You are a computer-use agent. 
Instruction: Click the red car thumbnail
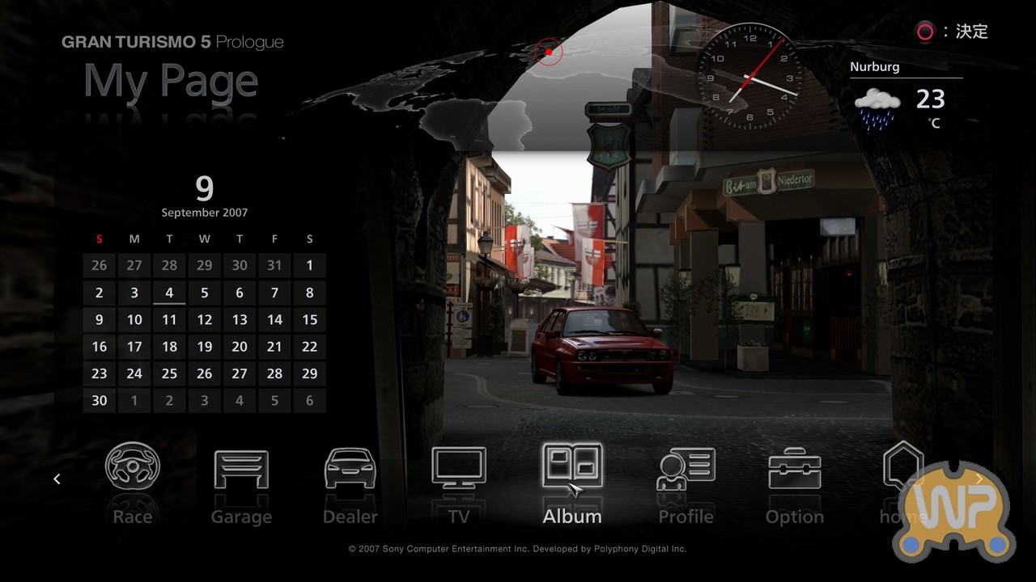[x=602, y=349]
